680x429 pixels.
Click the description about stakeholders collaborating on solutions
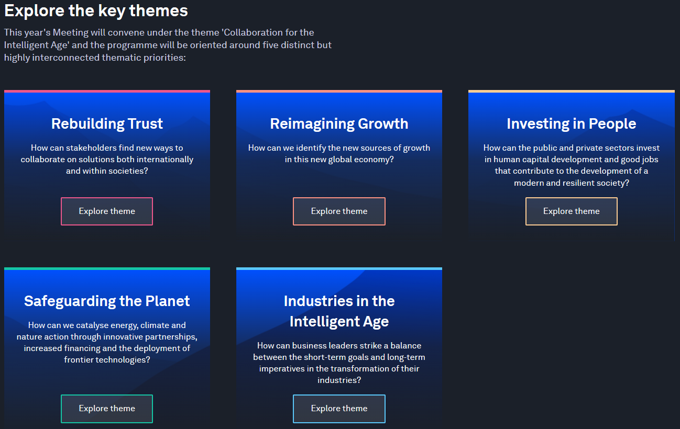point(107,159)
